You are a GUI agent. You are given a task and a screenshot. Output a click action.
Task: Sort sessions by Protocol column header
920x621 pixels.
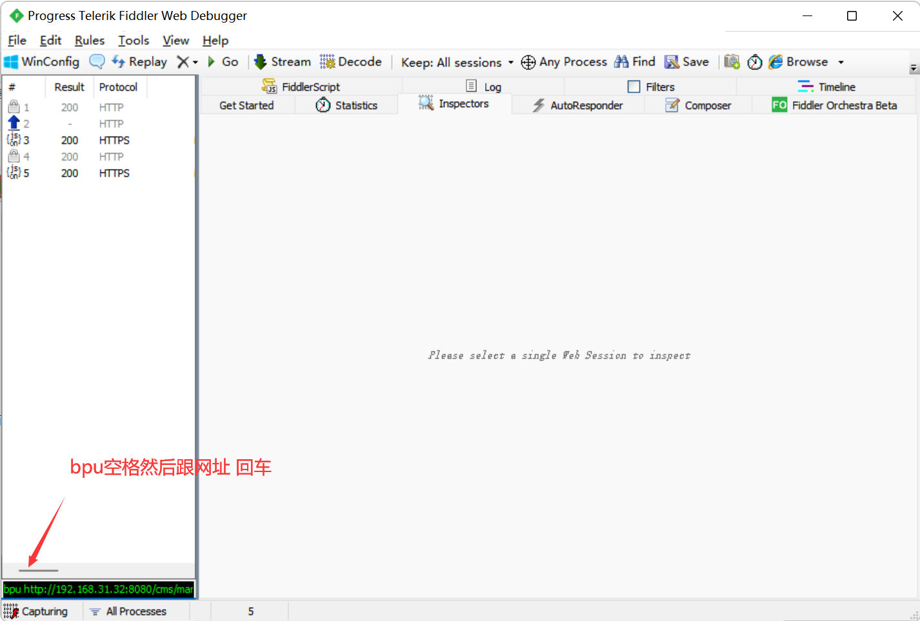(x=121, y=87)
